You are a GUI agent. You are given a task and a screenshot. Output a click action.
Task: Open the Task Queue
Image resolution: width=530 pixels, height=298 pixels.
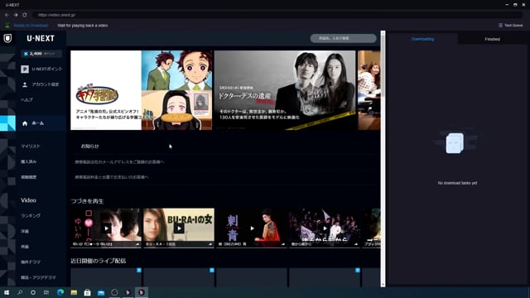(x=510, y=26)
